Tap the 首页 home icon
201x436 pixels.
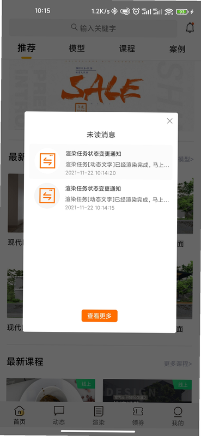pos(20,415)
